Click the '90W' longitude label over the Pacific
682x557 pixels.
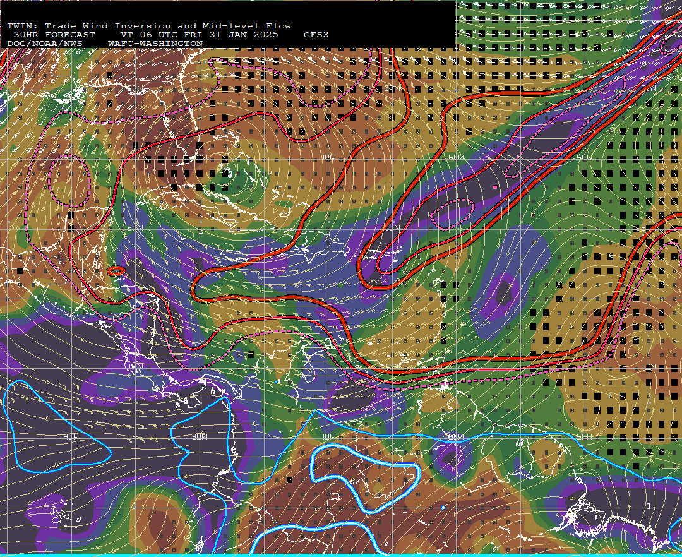[x=71, y=436]
